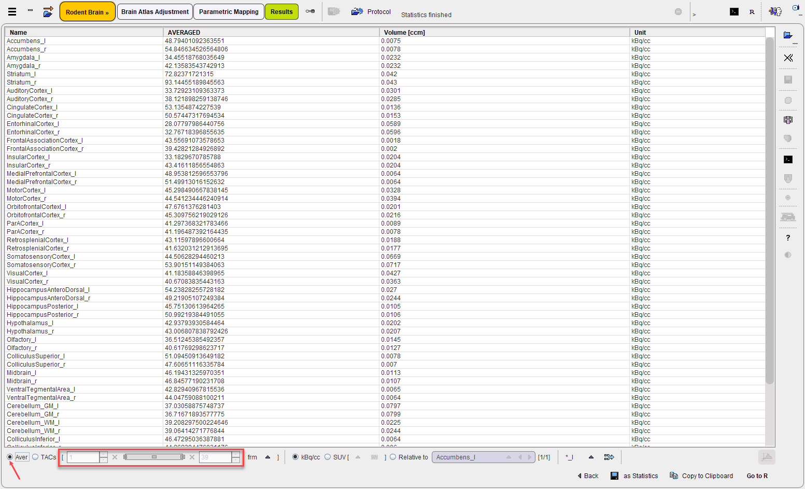Click the start frame input field
The width and height of the screenshot is (805, 489).
pos(83,457)
